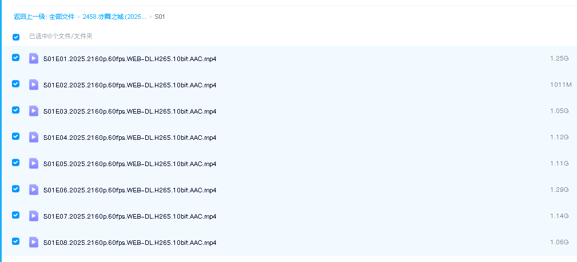Click the video file icon for S01E04

click(34, 137)
